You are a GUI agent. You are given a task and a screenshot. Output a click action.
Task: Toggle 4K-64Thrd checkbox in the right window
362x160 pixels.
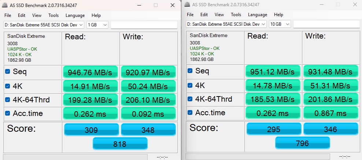point(190,99)
